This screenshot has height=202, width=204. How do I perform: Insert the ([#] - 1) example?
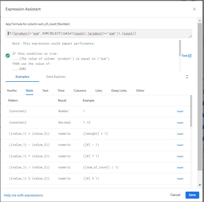coord(180,145)
